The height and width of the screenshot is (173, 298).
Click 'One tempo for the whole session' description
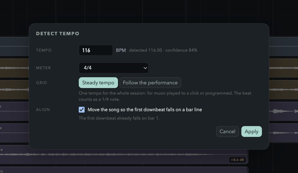pos(165,96)
